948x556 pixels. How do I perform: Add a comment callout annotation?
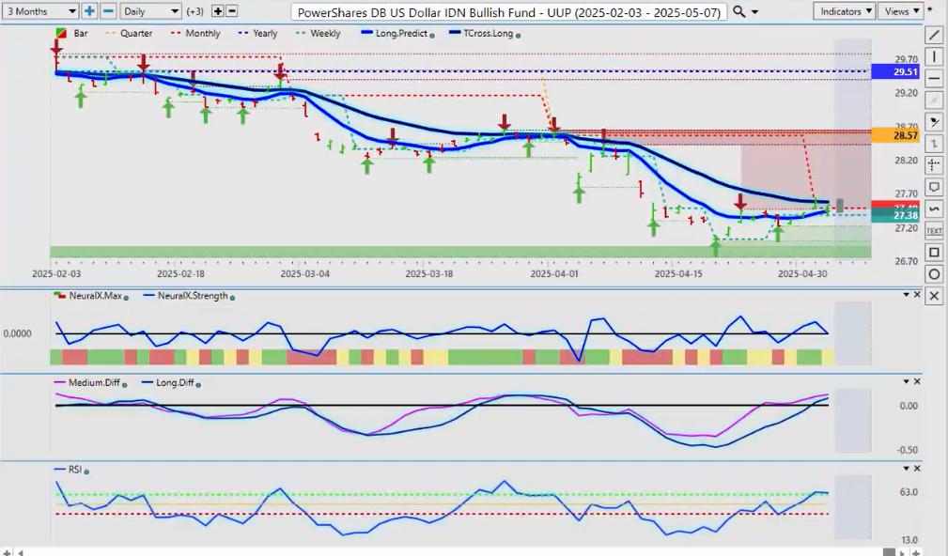[934, 187]
